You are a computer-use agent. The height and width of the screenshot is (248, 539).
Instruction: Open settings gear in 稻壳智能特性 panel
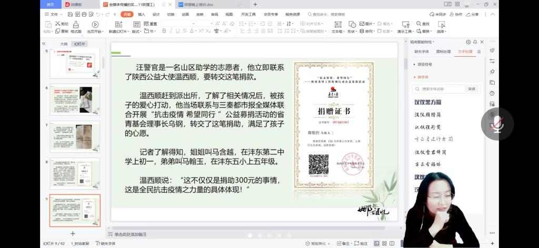(468, 42)
